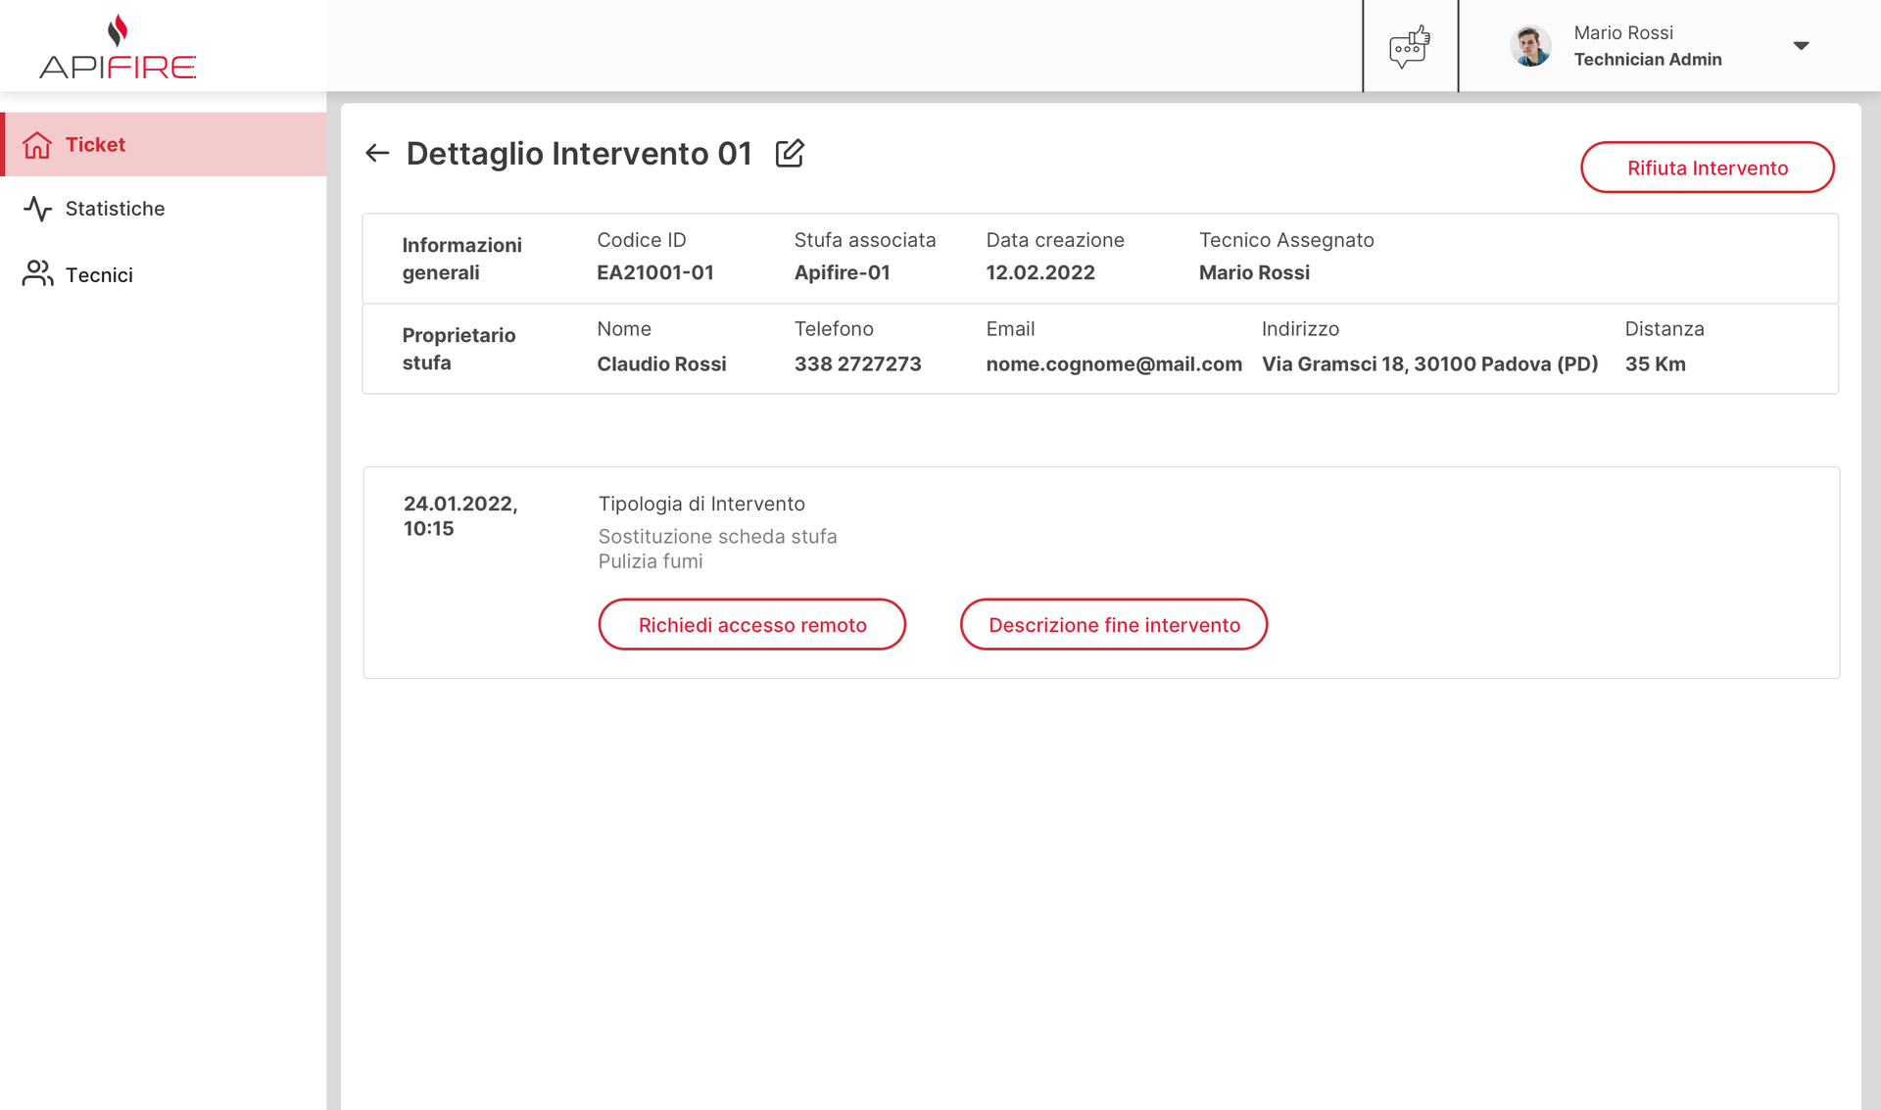Click the Ticket home icon
This screenshot has height=1110, width=1881.
coord(37,145)
